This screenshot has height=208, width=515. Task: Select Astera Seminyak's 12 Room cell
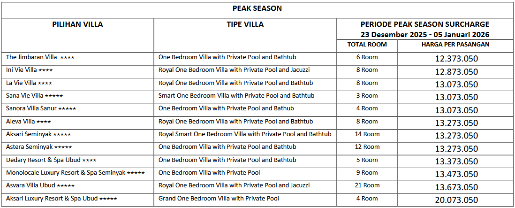tap(367, 147)
